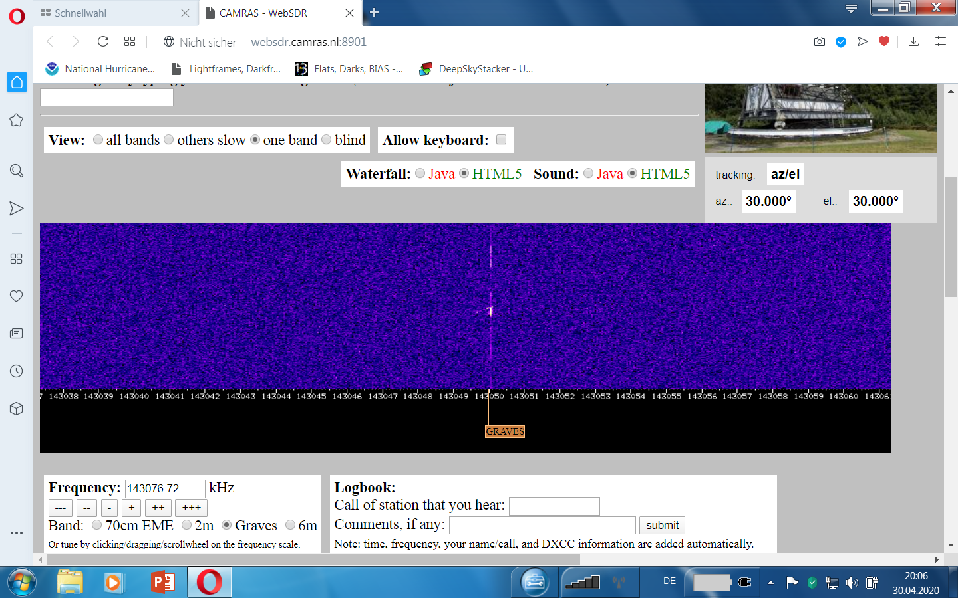Open bookmarks star in Opera sidebar
The width and height of the screenshot is (958, 598).
coord(17,120)
